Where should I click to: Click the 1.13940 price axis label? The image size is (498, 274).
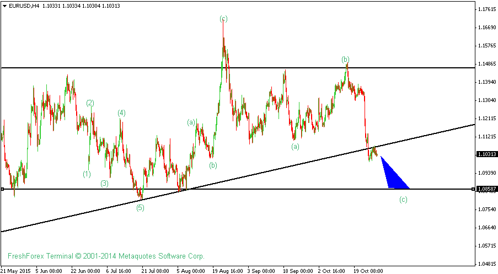(487, 82)
